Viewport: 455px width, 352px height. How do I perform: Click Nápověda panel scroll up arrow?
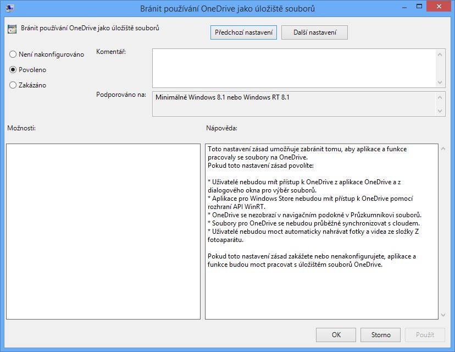[x=443, y=148]
